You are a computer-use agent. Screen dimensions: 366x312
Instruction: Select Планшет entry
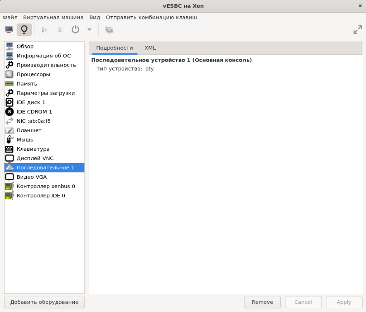tap(45, 131)
